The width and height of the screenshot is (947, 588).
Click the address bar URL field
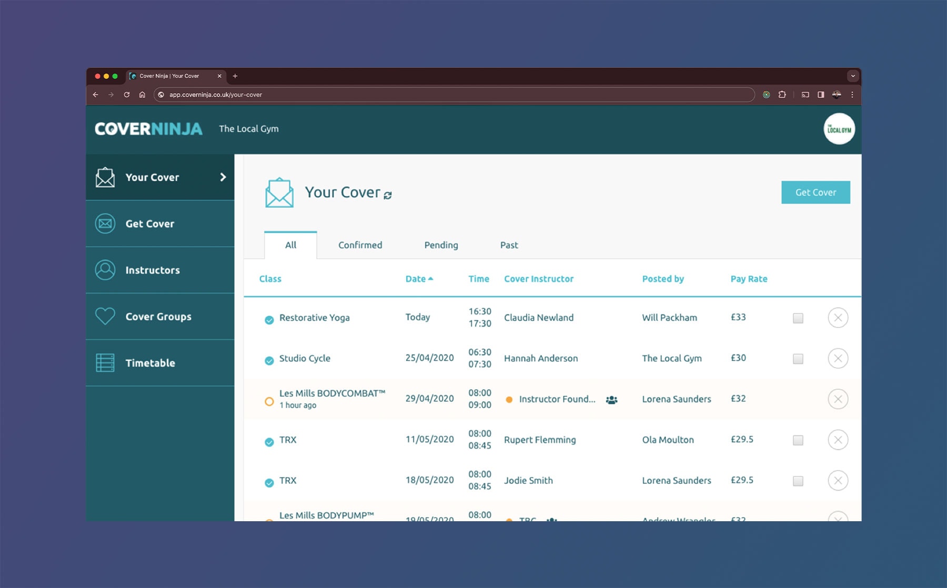(455, 95)
